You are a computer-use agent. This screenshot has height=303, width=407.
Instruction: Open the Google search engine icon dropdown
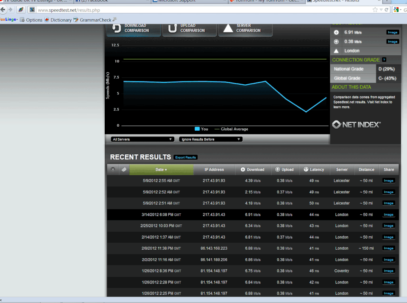(x=397, y=10)
